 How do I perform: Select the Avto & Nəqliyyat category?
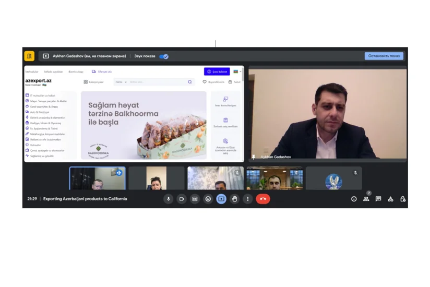(37, 112)
